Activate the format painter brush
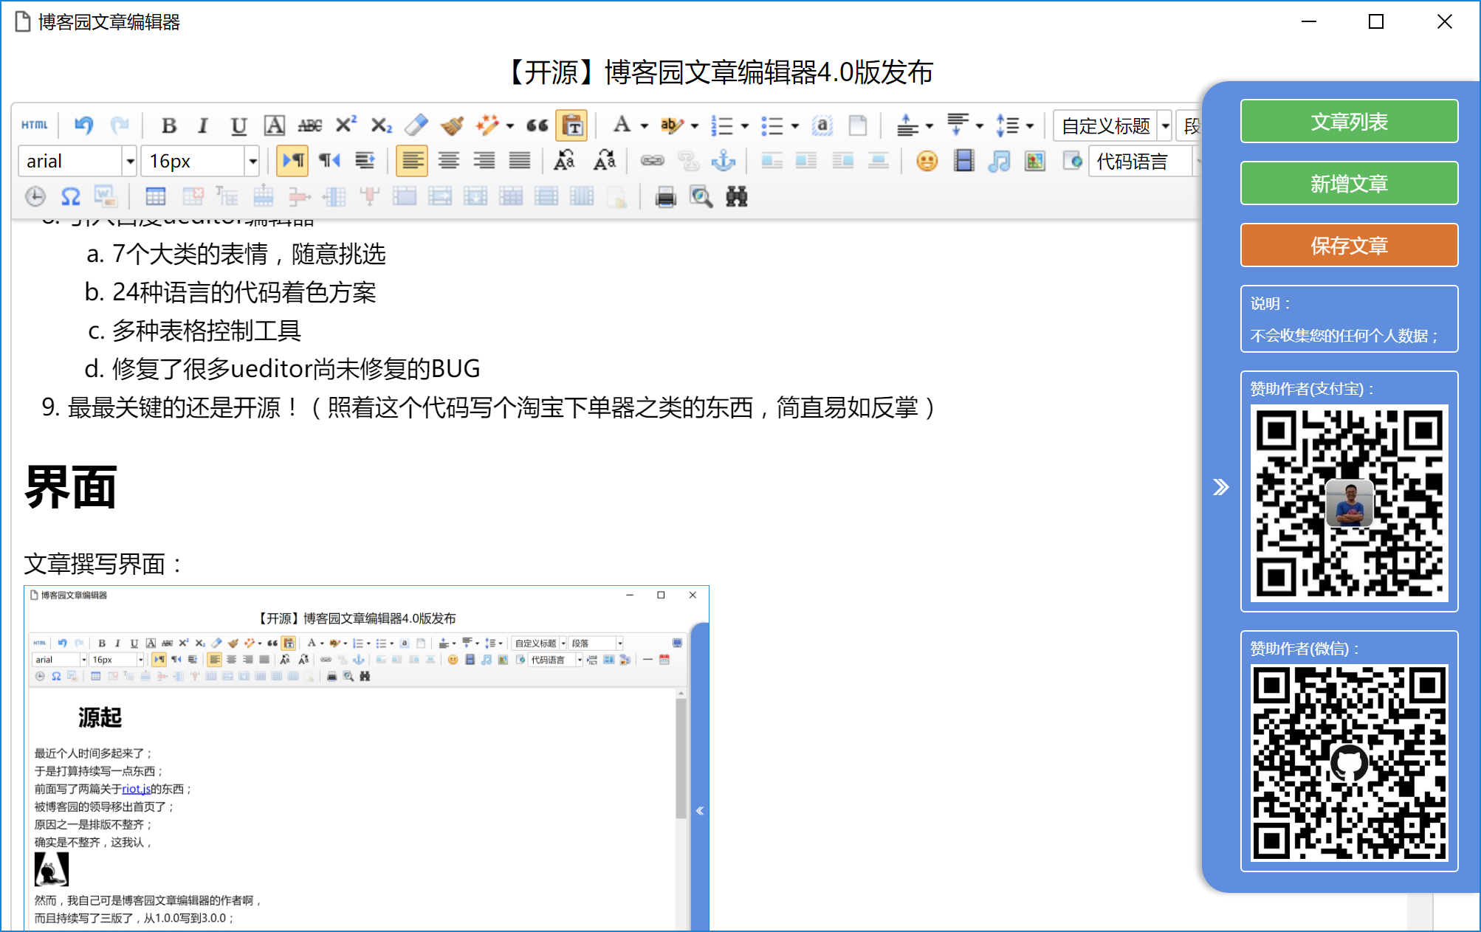 click(452, 125)
